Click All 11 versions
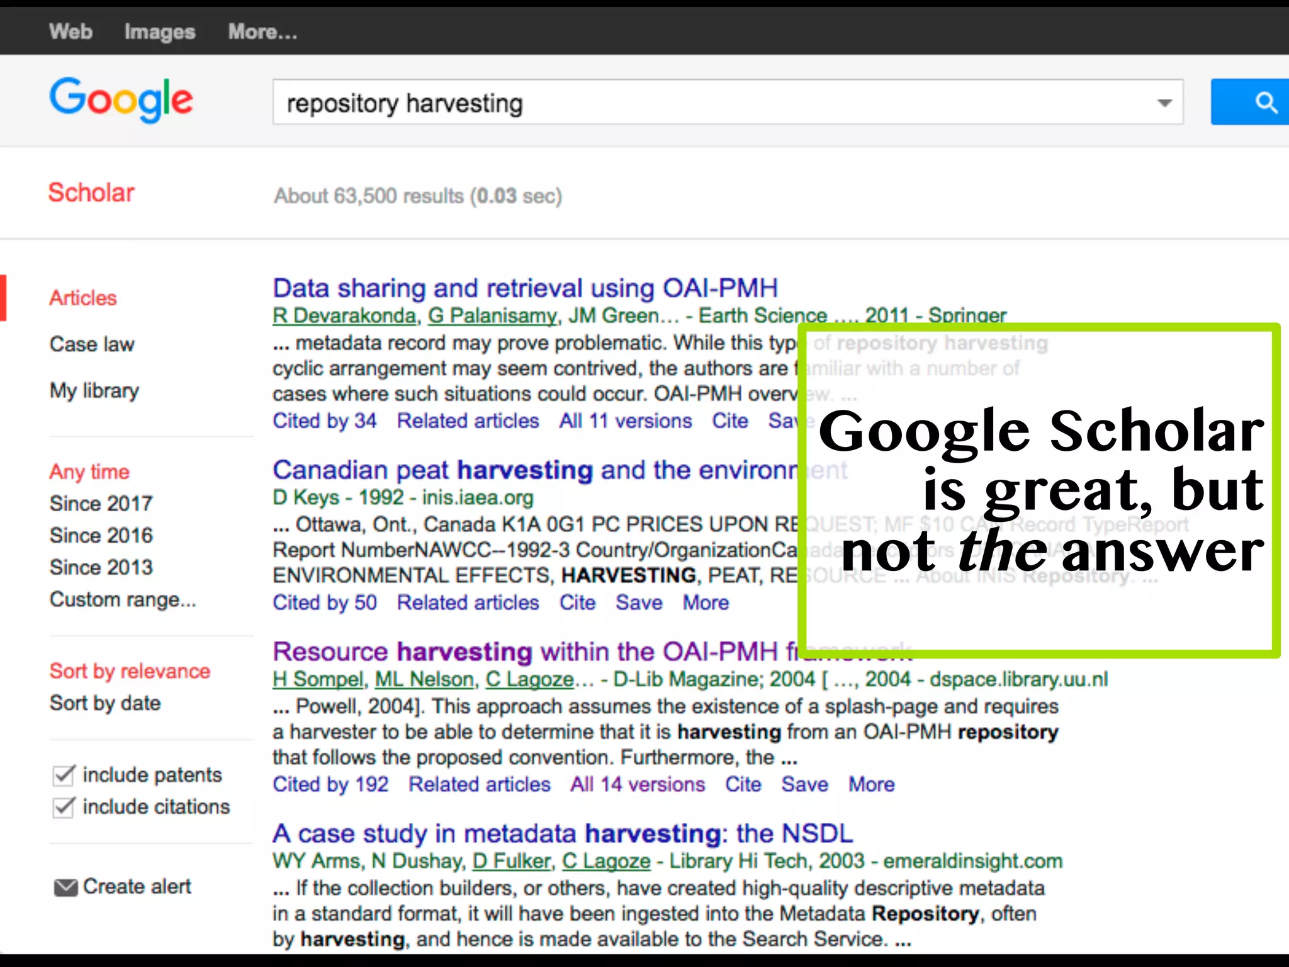 click(626, 421)
